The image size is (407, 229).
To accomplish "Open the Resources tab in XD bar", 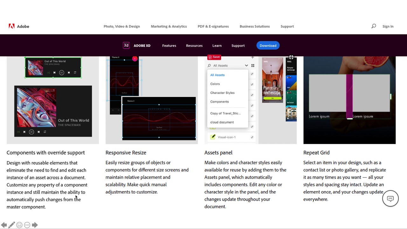I will [x=194, y=45].
